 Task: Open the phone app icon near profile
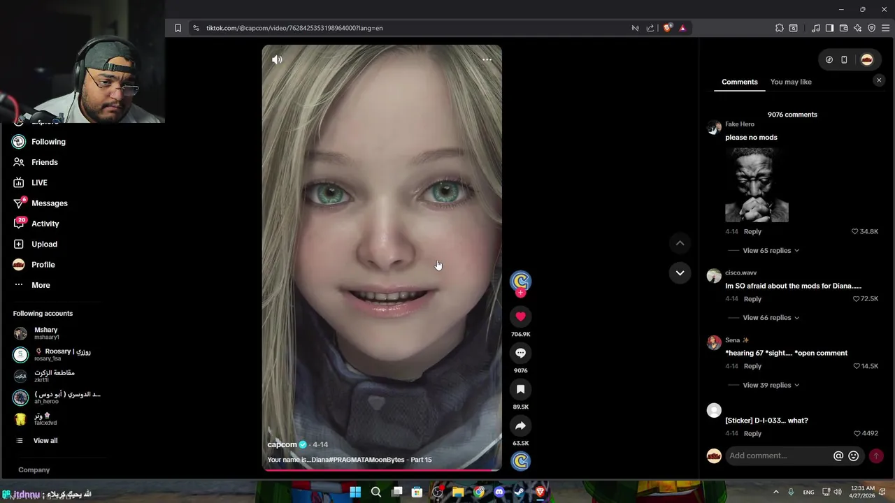pos(844,60)
